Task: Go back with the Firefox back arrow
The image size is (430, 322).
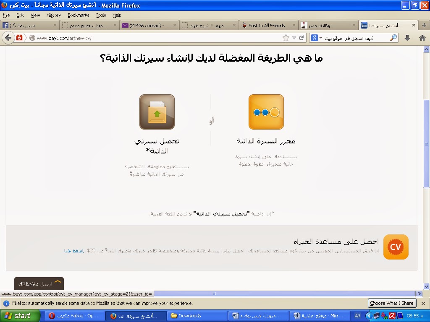Action: click(x=8, y=38)
